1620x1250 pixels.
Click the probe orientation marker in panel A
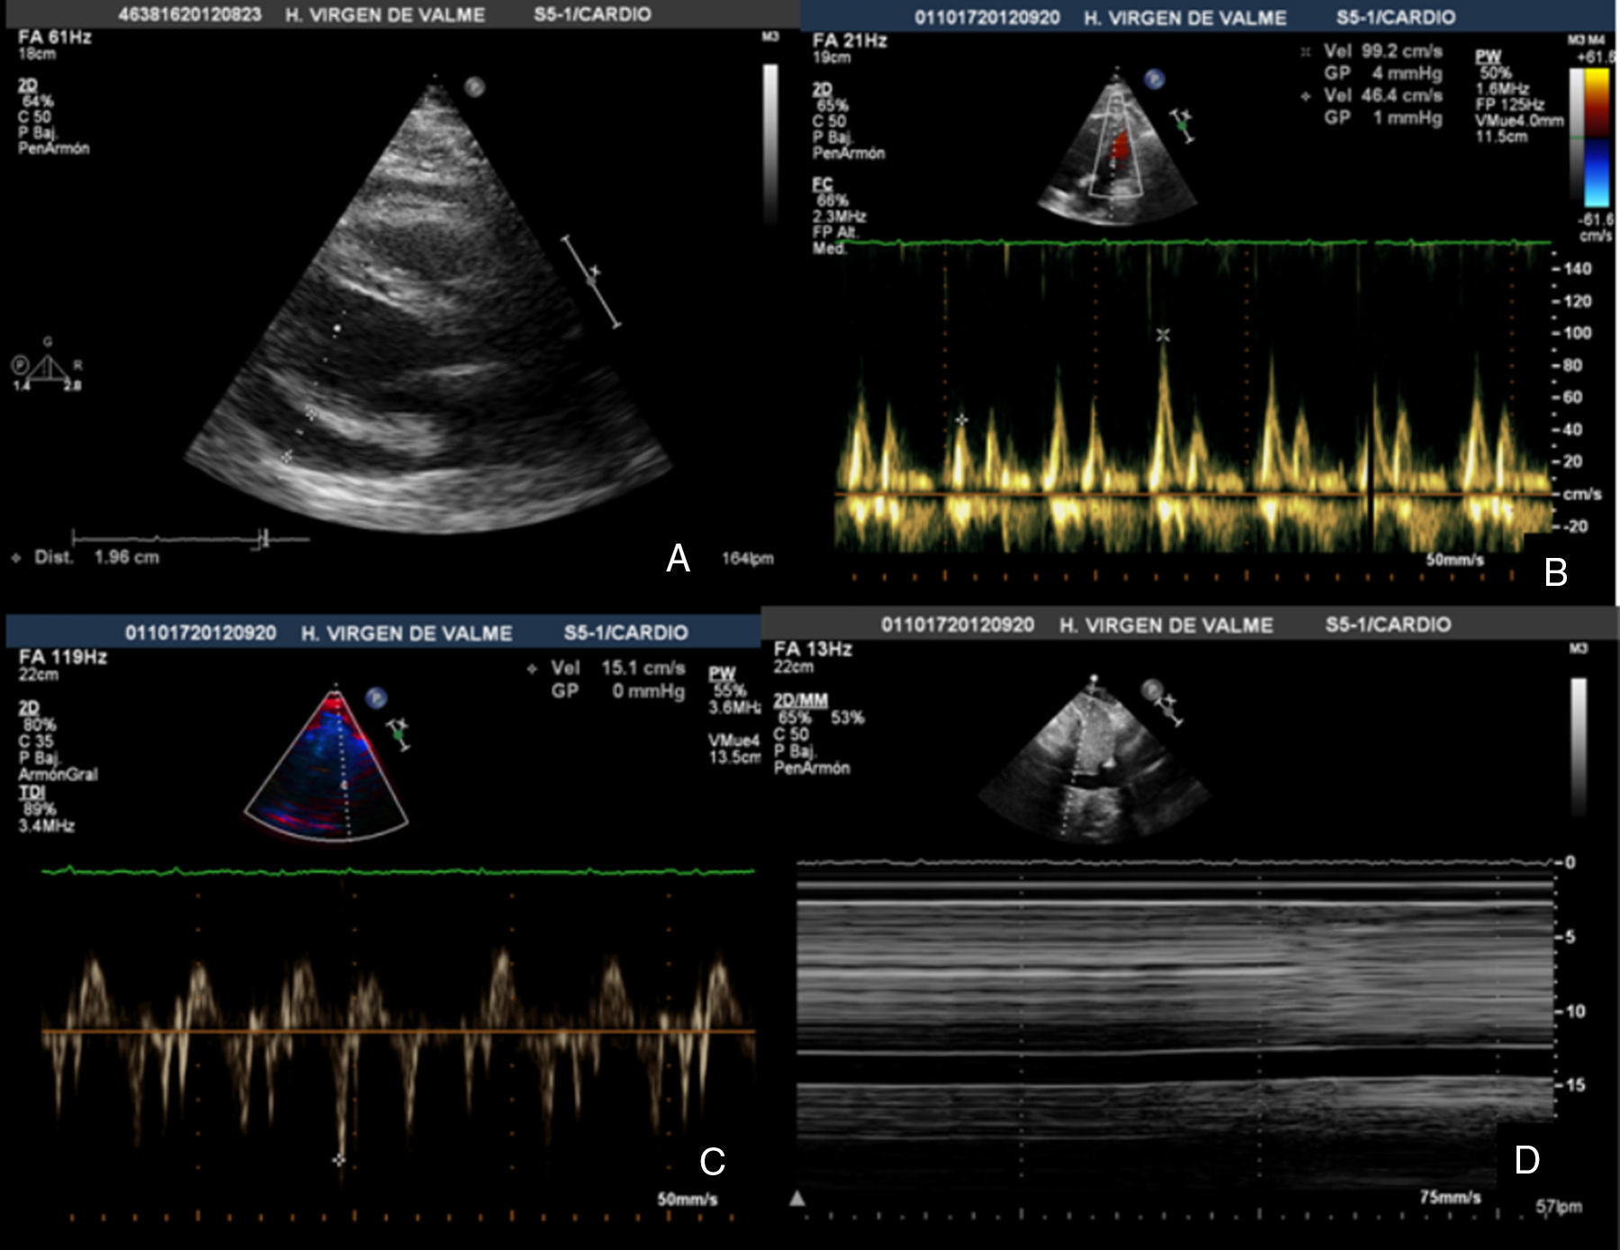tap(475, 86)
